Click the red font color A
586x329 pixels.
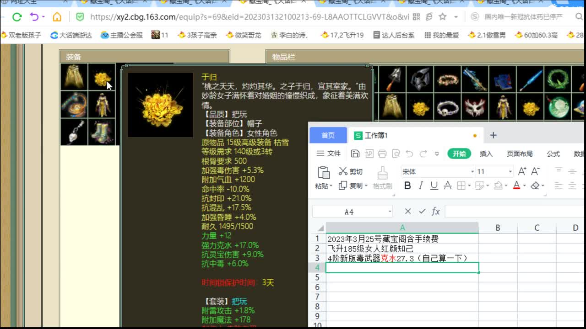pyautogui.click(x=516, y=186)
